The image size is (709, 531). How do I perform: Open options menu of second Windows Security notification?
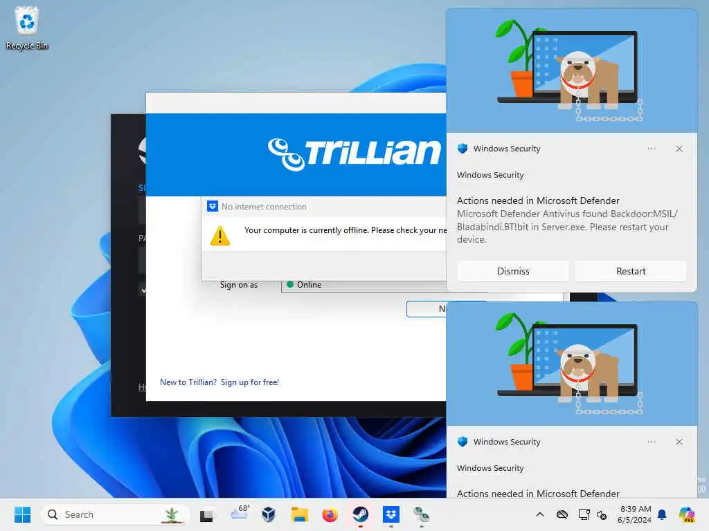click(652, 442)
